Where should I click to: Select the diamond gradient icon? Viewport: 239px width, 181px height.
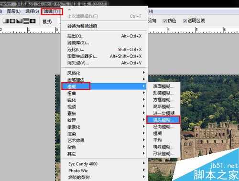[33, 21]
